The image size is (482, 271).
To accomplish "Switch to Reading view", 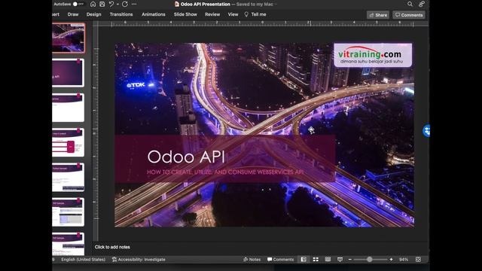I will click(x=328, y=260).
